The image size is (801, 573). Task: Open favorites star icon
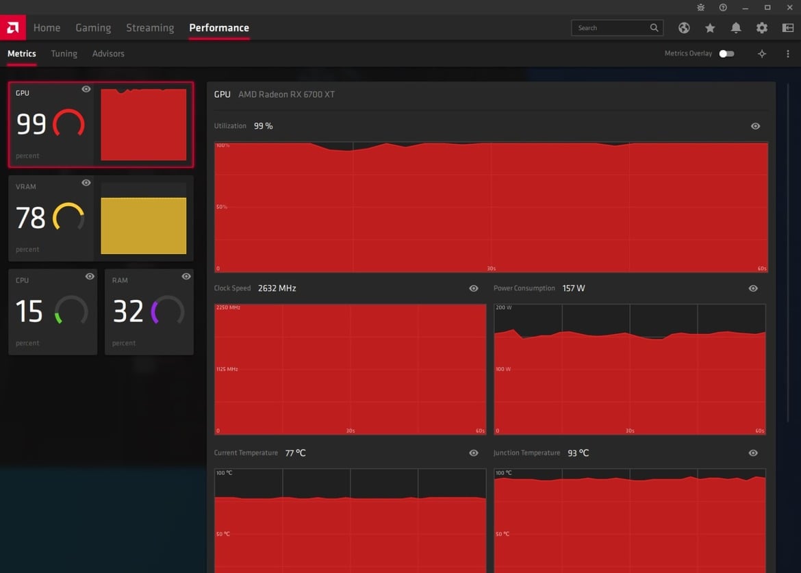click(x=710, y=28)
